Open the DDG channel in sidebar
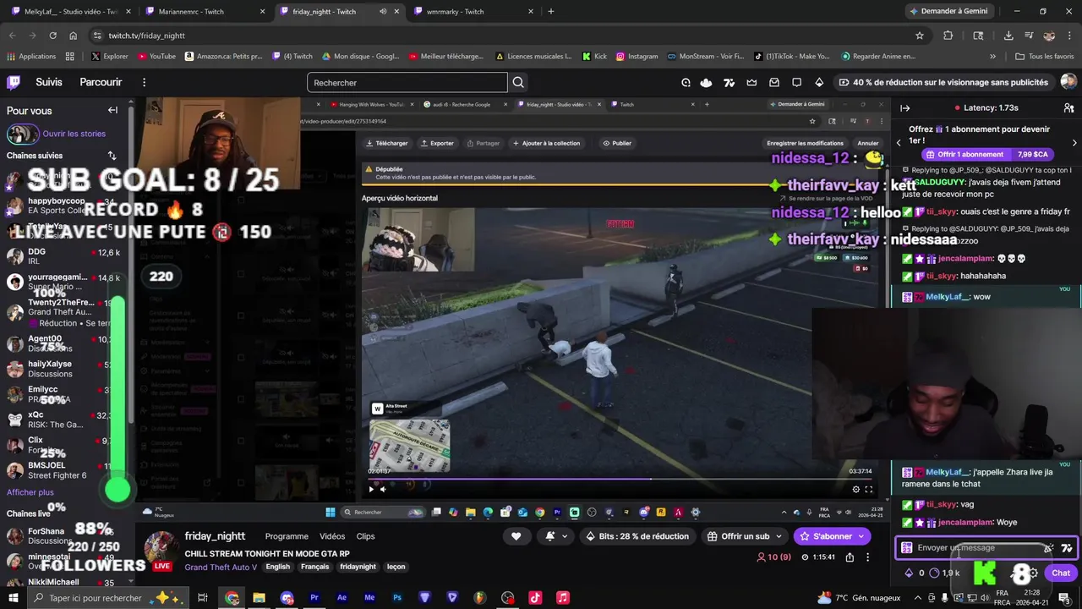The width and height of the screenshot is (1082, 609). (64, 256)
